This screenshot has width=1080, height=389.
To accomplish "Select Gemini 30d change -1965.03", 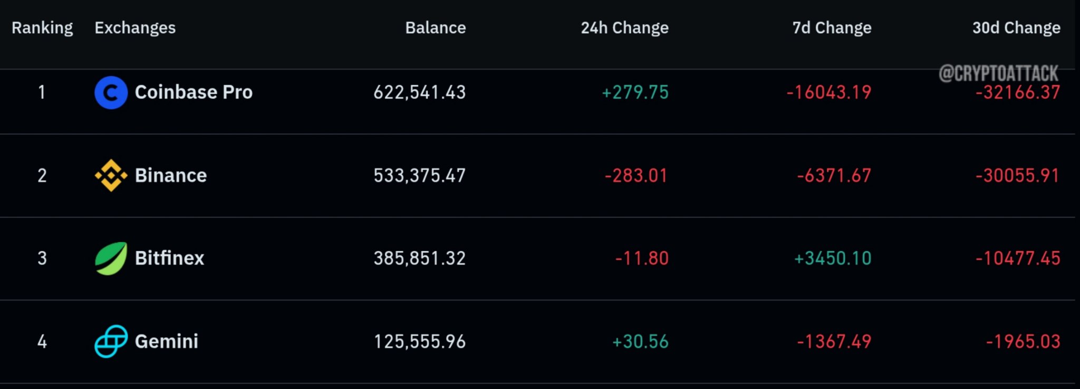I will (1023, 341).
